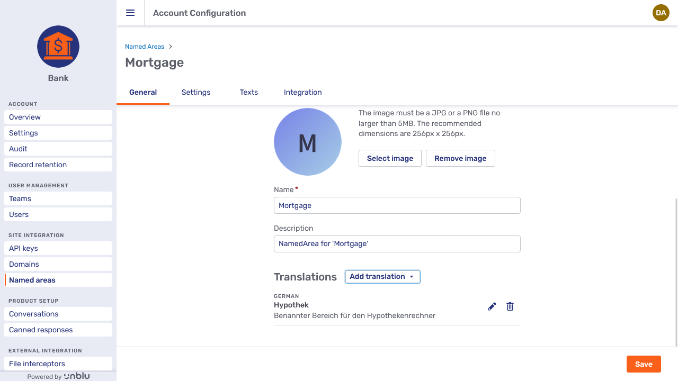Click the Remove image button
Screen dimensions: 678x381
click(460, 158)
